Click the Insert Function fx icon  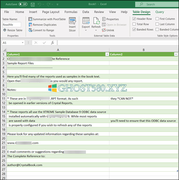point(53,43)
